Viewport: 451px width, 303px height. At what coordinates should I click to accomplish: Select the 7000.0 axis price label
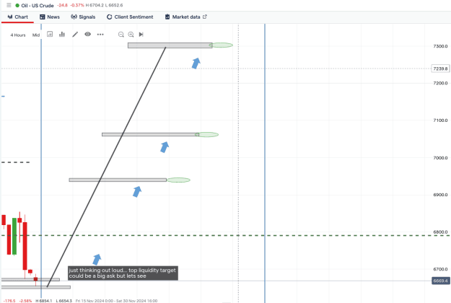click(440, 158)
